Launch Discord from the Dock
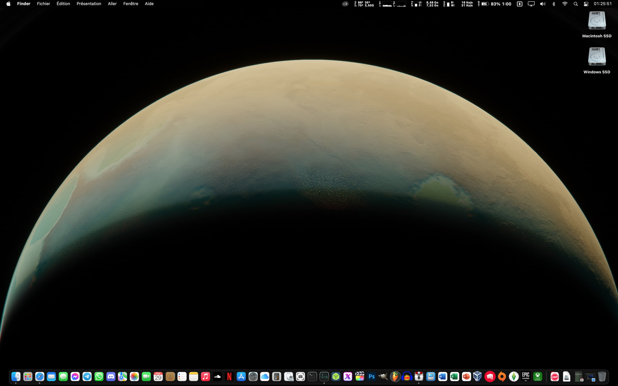 coord(111,376)
